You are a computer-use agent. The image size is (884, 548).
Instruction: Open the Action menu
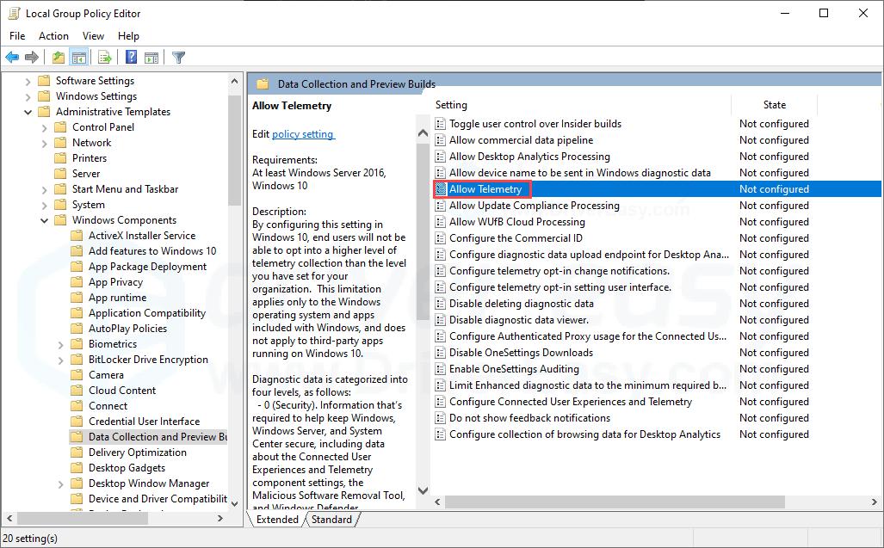53,36
